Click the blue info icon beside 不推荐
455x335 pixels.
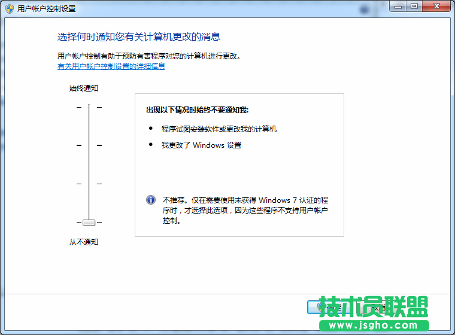coord(151,200)
